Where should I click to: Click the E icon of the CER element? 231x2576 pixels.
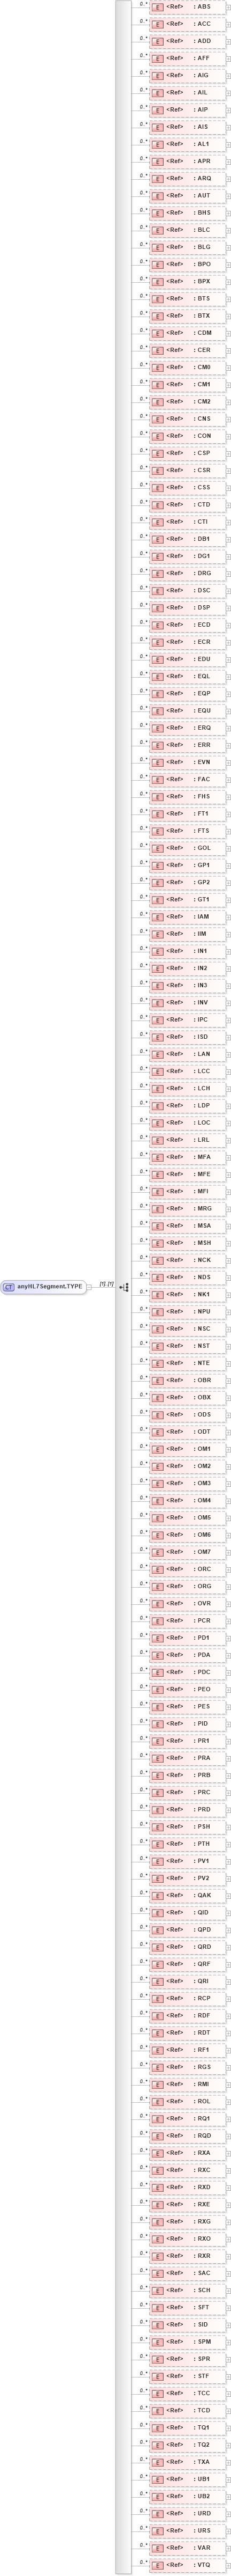click(x=157, y=350)
